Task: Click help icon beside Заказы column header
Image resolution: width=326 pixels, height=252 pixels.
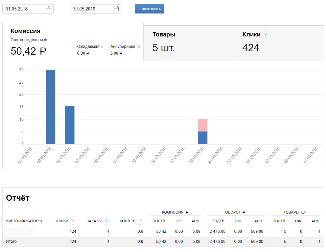Action: [106, 221]
